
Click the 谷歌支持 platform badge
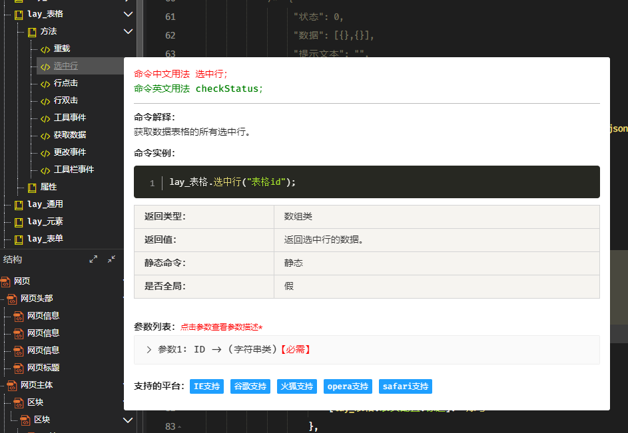(x=250, y=386)
